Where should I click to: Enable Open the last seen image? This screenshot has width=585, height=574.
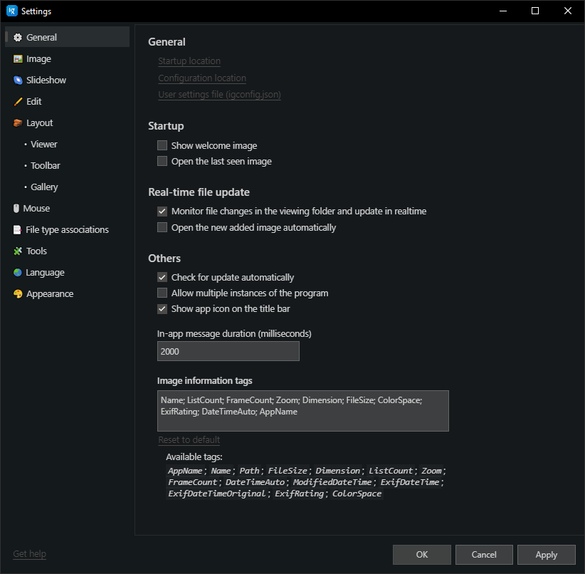162,161
